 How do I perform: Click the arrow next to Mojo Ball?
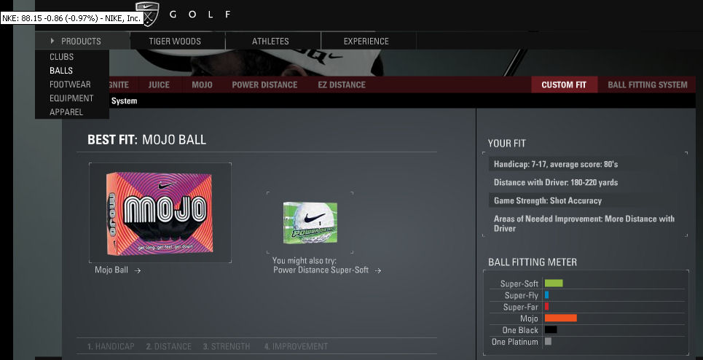(x=138, y=271)
